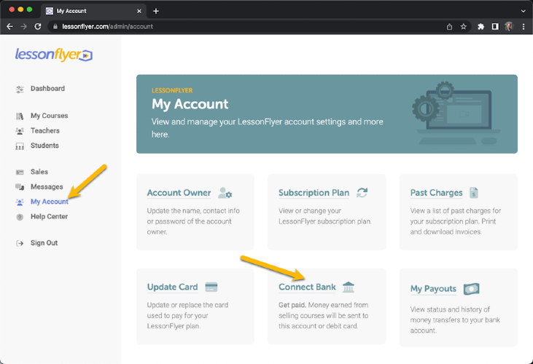
Task: Go to Dashboard in sidebar
Action: click(x=47, y=89)
